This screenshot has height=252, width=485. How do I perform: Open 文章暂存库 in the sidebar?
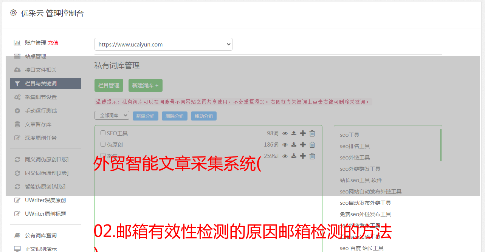tap(38, 124)
